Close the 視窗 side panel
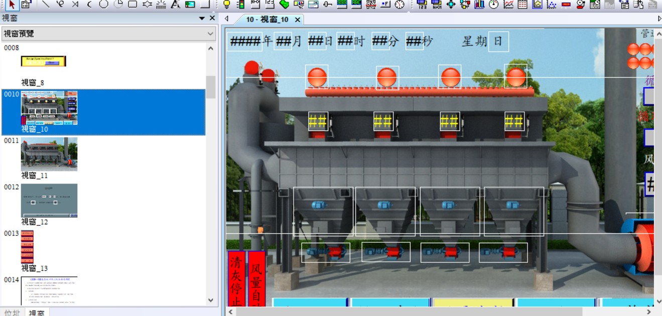The width and height of the screenshot is (662, 316). pos(212,18)
